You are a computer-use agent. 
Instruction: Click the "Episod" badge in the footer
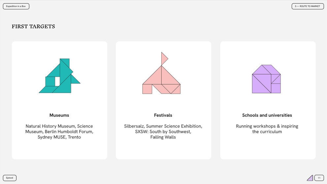(x=10, y=178)
